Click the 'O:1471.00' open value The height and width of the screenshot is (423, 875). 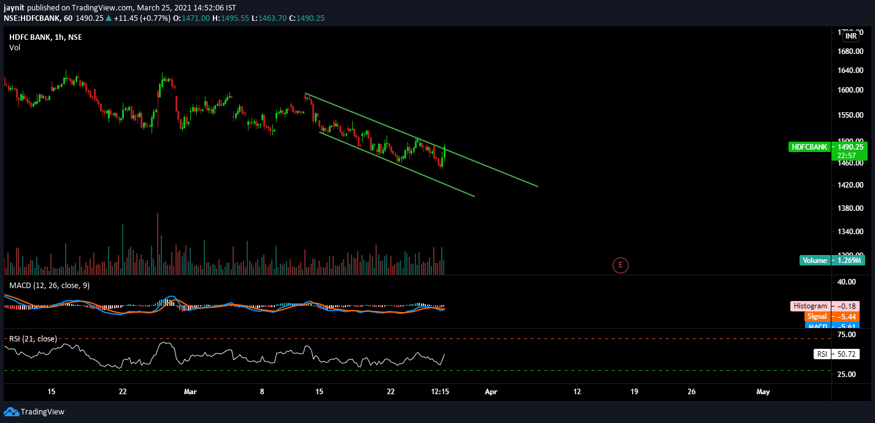click(191, 18)
